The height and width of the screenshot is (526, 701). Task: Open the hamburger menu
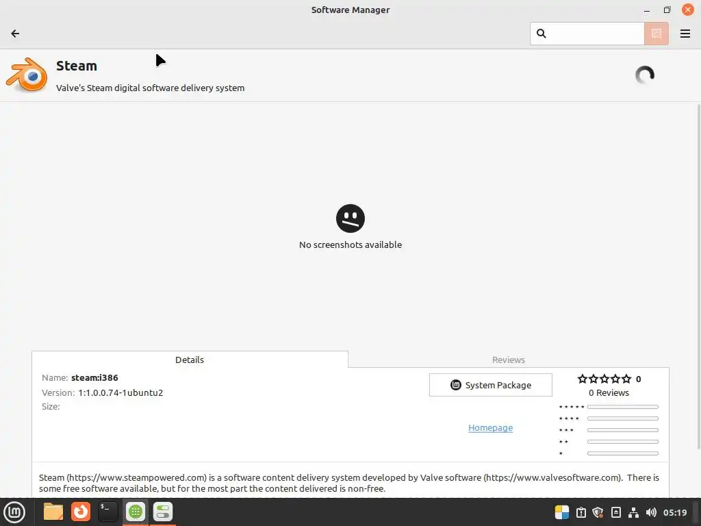click(x=685, y=34)
